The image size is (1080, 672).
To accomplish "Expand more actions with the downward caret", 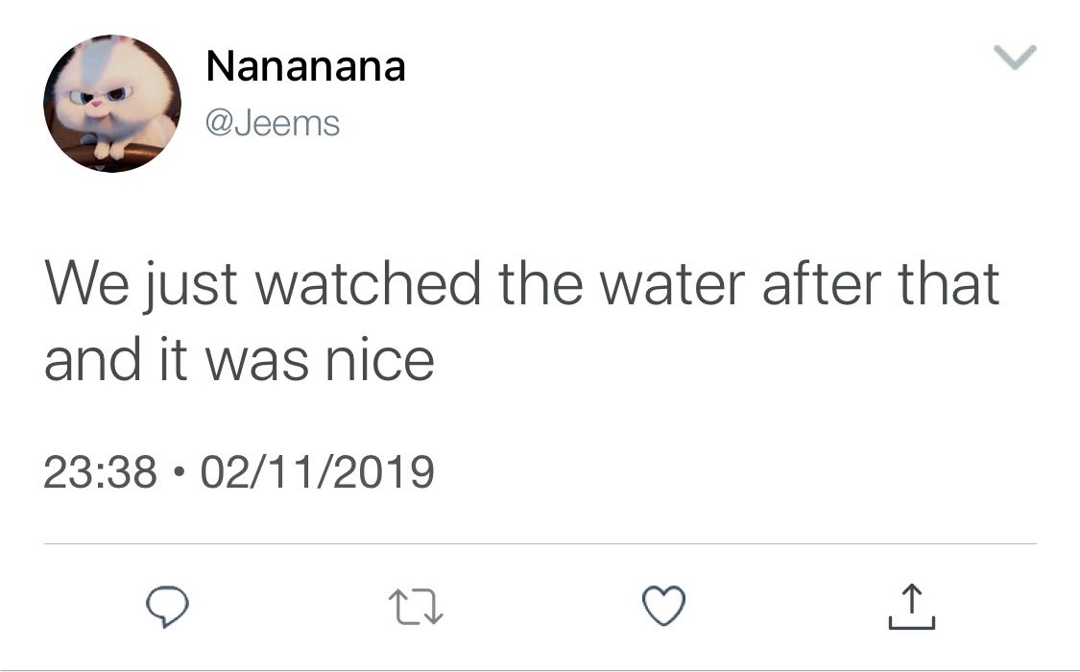I will (x=1016, y=58).
